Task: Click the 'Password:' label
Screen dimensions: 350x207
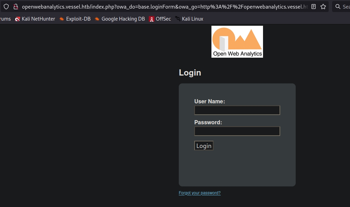Action: 208,122
